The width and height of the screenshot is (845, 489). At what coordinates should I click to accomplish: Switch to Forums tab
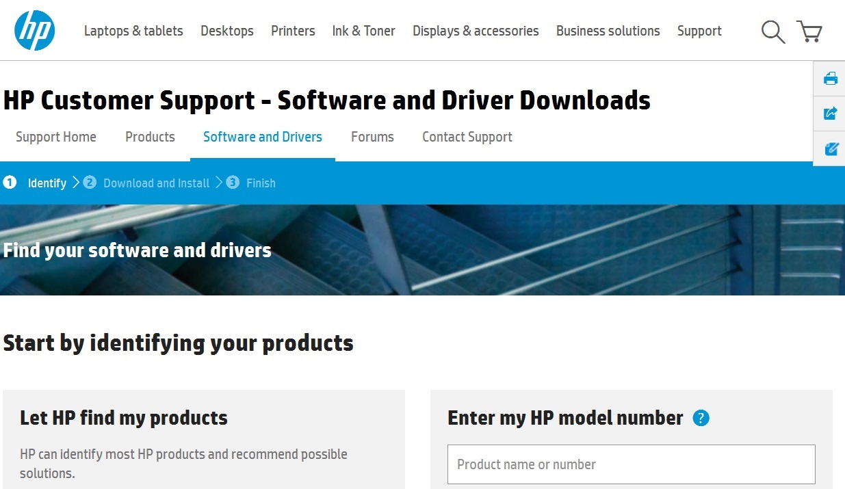pyautogui.click(x=372, y=137)
